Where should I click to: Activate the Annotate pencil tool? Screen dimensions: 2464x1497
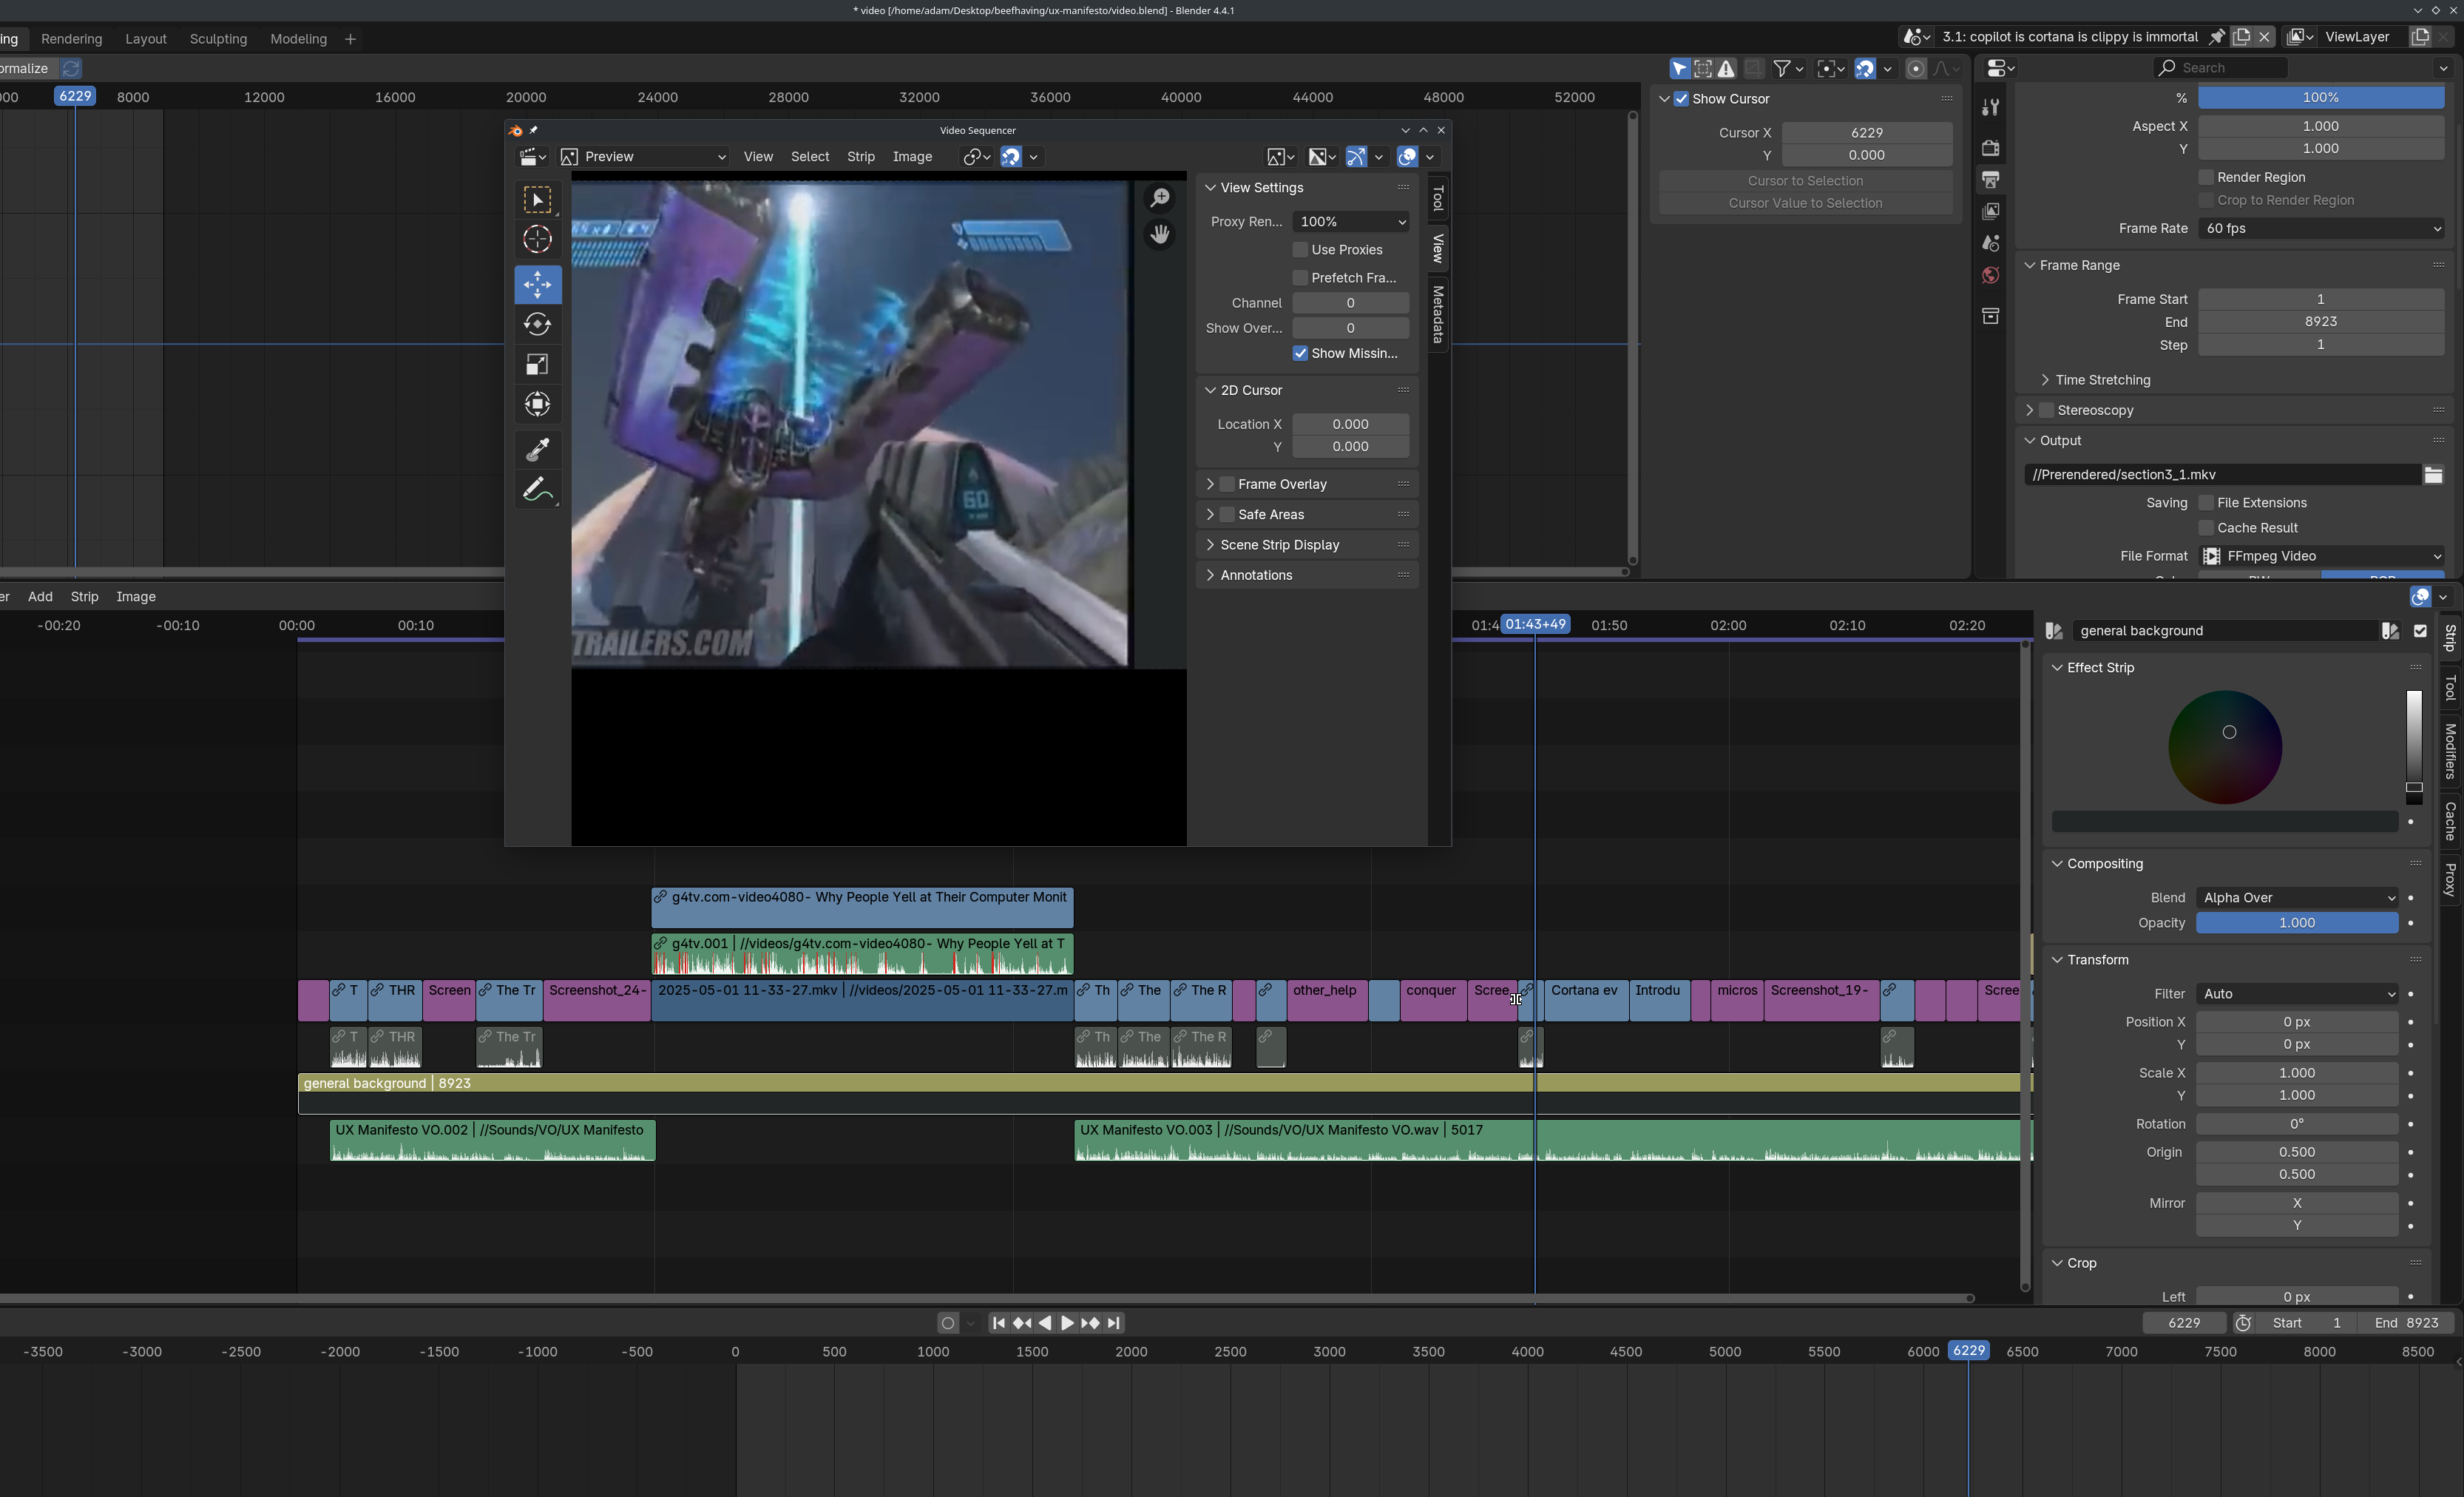(x=538, y=490)
